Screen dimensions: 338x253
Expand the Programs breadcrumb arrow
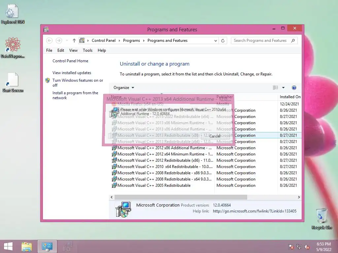click(x=144, y=41)
